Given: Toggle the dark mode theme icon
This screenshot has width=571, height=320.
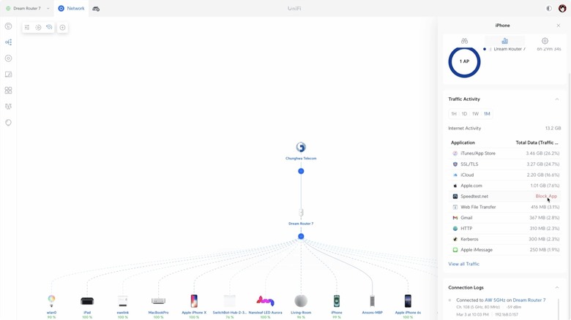Looking at the screenshot, I should click(x=549, y=8).
